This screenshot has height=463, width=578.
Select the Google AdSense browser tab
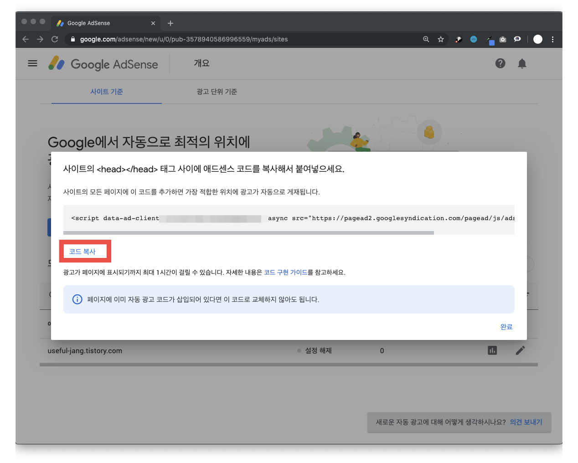(x=105, y=23)
